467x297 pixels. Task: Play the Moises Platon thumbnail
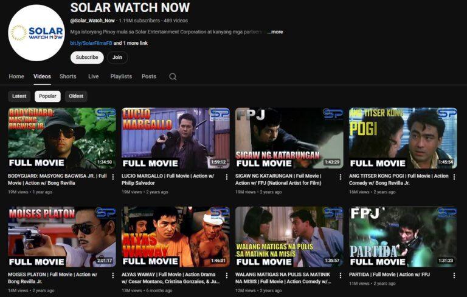coord(62,237)
